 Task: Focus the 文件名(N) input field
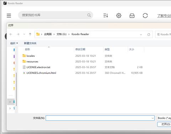pos(100,118)
